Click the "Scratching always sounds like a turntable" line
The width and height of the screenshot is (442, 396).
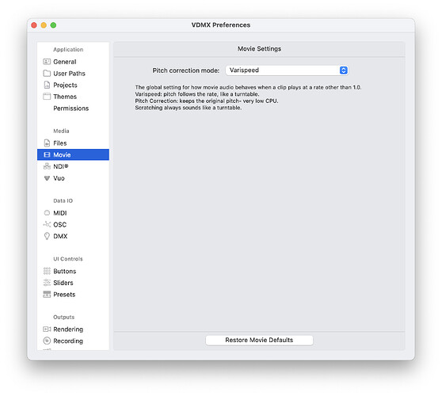pos(188,108)
